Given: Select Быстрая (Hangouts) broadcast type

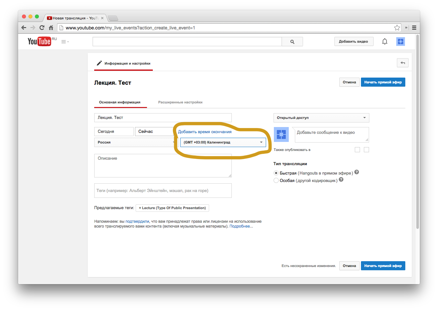Looking at the screenshot, I should click(276, 173).
